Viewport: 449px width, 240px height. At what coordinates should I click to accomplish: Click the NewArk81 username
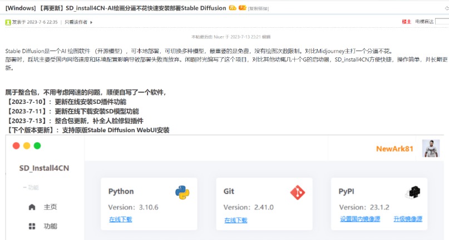(394, 149)
